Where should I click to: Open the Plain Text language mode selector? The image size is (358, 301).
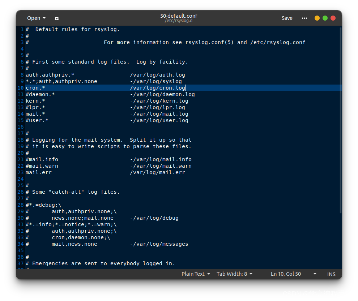click(x=196, y=274)
